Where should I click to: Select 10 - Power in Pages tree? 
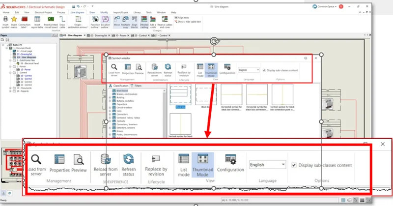(26, 69)
